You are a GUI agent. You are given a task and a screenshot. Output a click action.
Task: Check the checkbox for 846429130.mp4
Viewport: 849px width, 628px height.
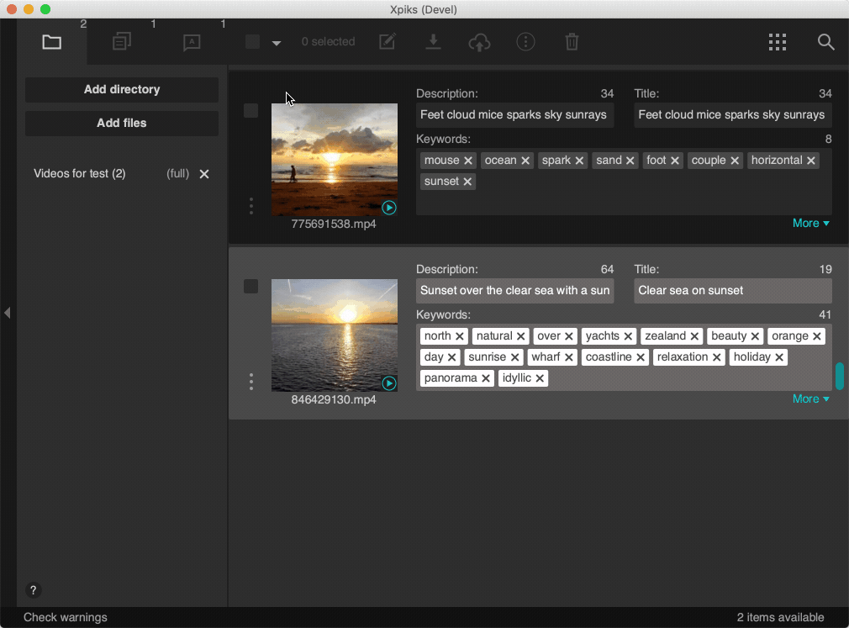coord(251,287)
